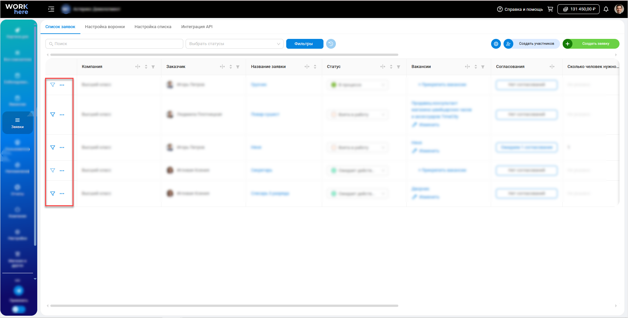Switch to the Интеграция API tab
Image resolution: width=628 pixels, height=318 pixels.
pos(197,27)
